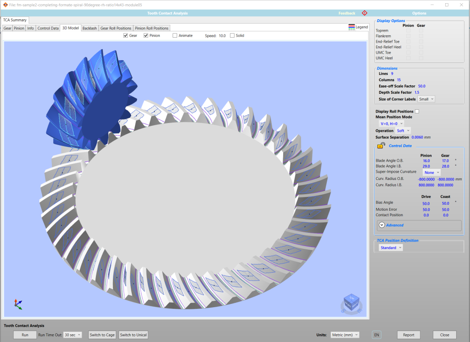Viewport: 470px width, 342px height.
Task: Open TCA Position Definition Standard dropdown
Action: (x=391, y=247)
